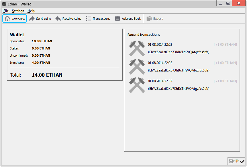
Task: Click the Recent transactions heading
Action: pyautogui.click(x=144, y=35)
